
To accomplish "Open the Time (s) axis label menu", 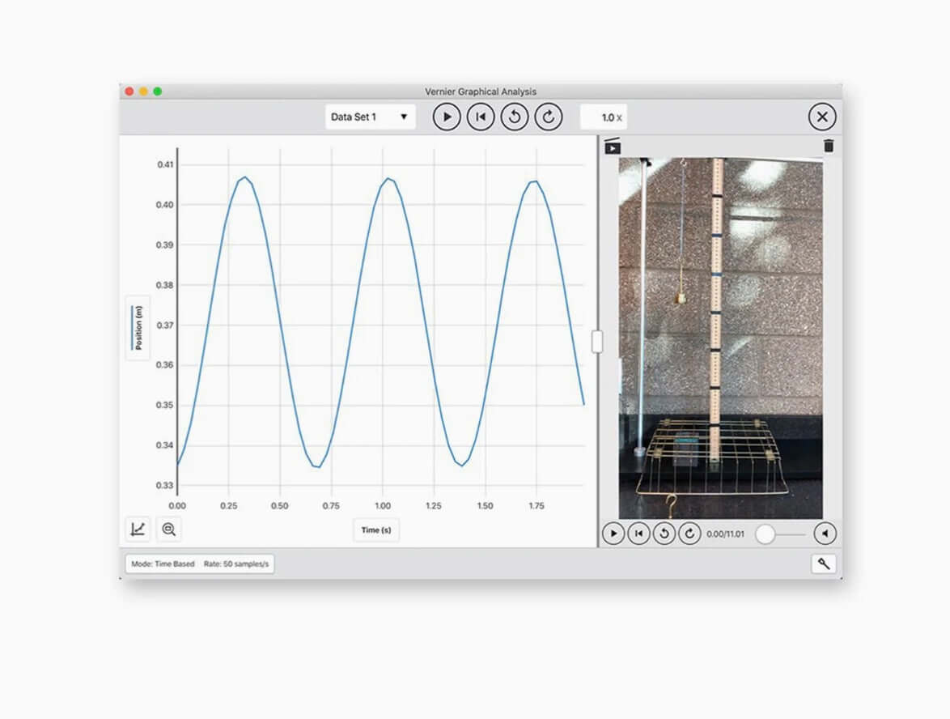I will coord(375,530).
